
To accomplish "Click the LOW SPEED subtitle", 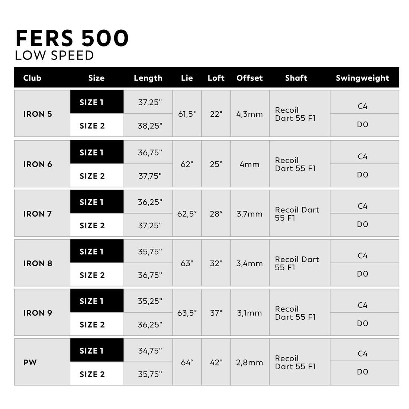I will [54, 55].
